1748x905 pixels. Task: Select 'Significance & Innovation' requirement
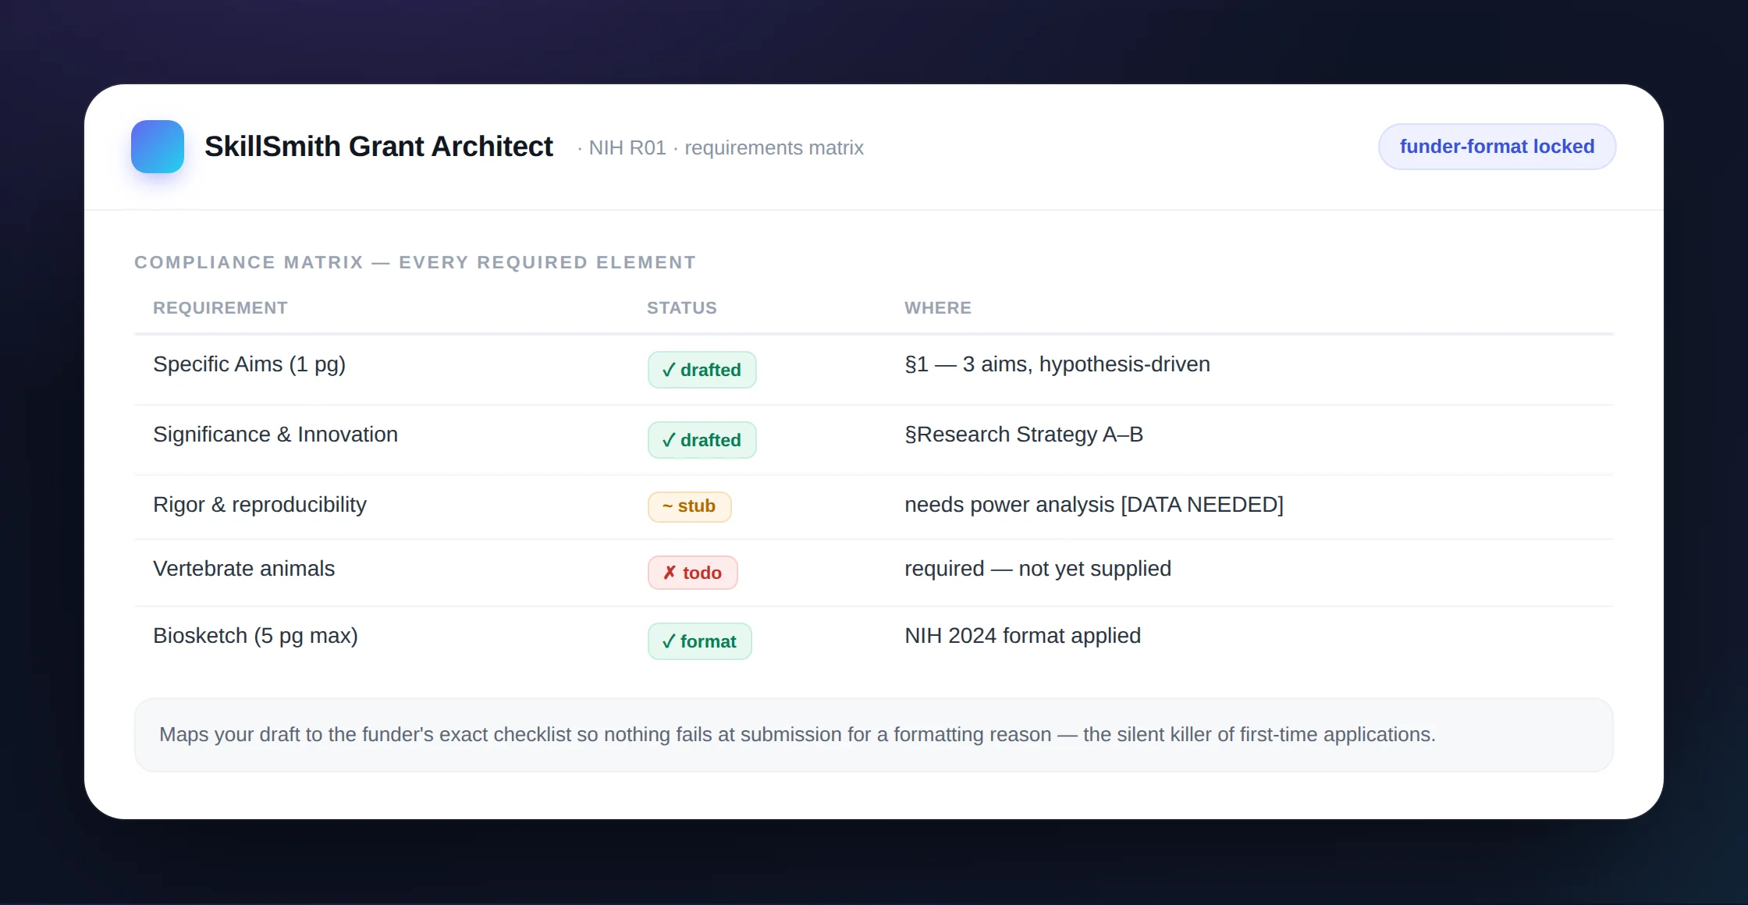coord(275,435)
